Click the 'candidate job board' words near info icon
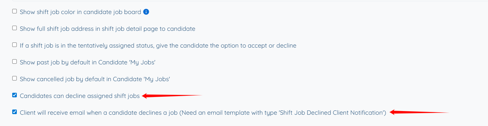This screenshot has height=126, width=488. coord(112,12)
